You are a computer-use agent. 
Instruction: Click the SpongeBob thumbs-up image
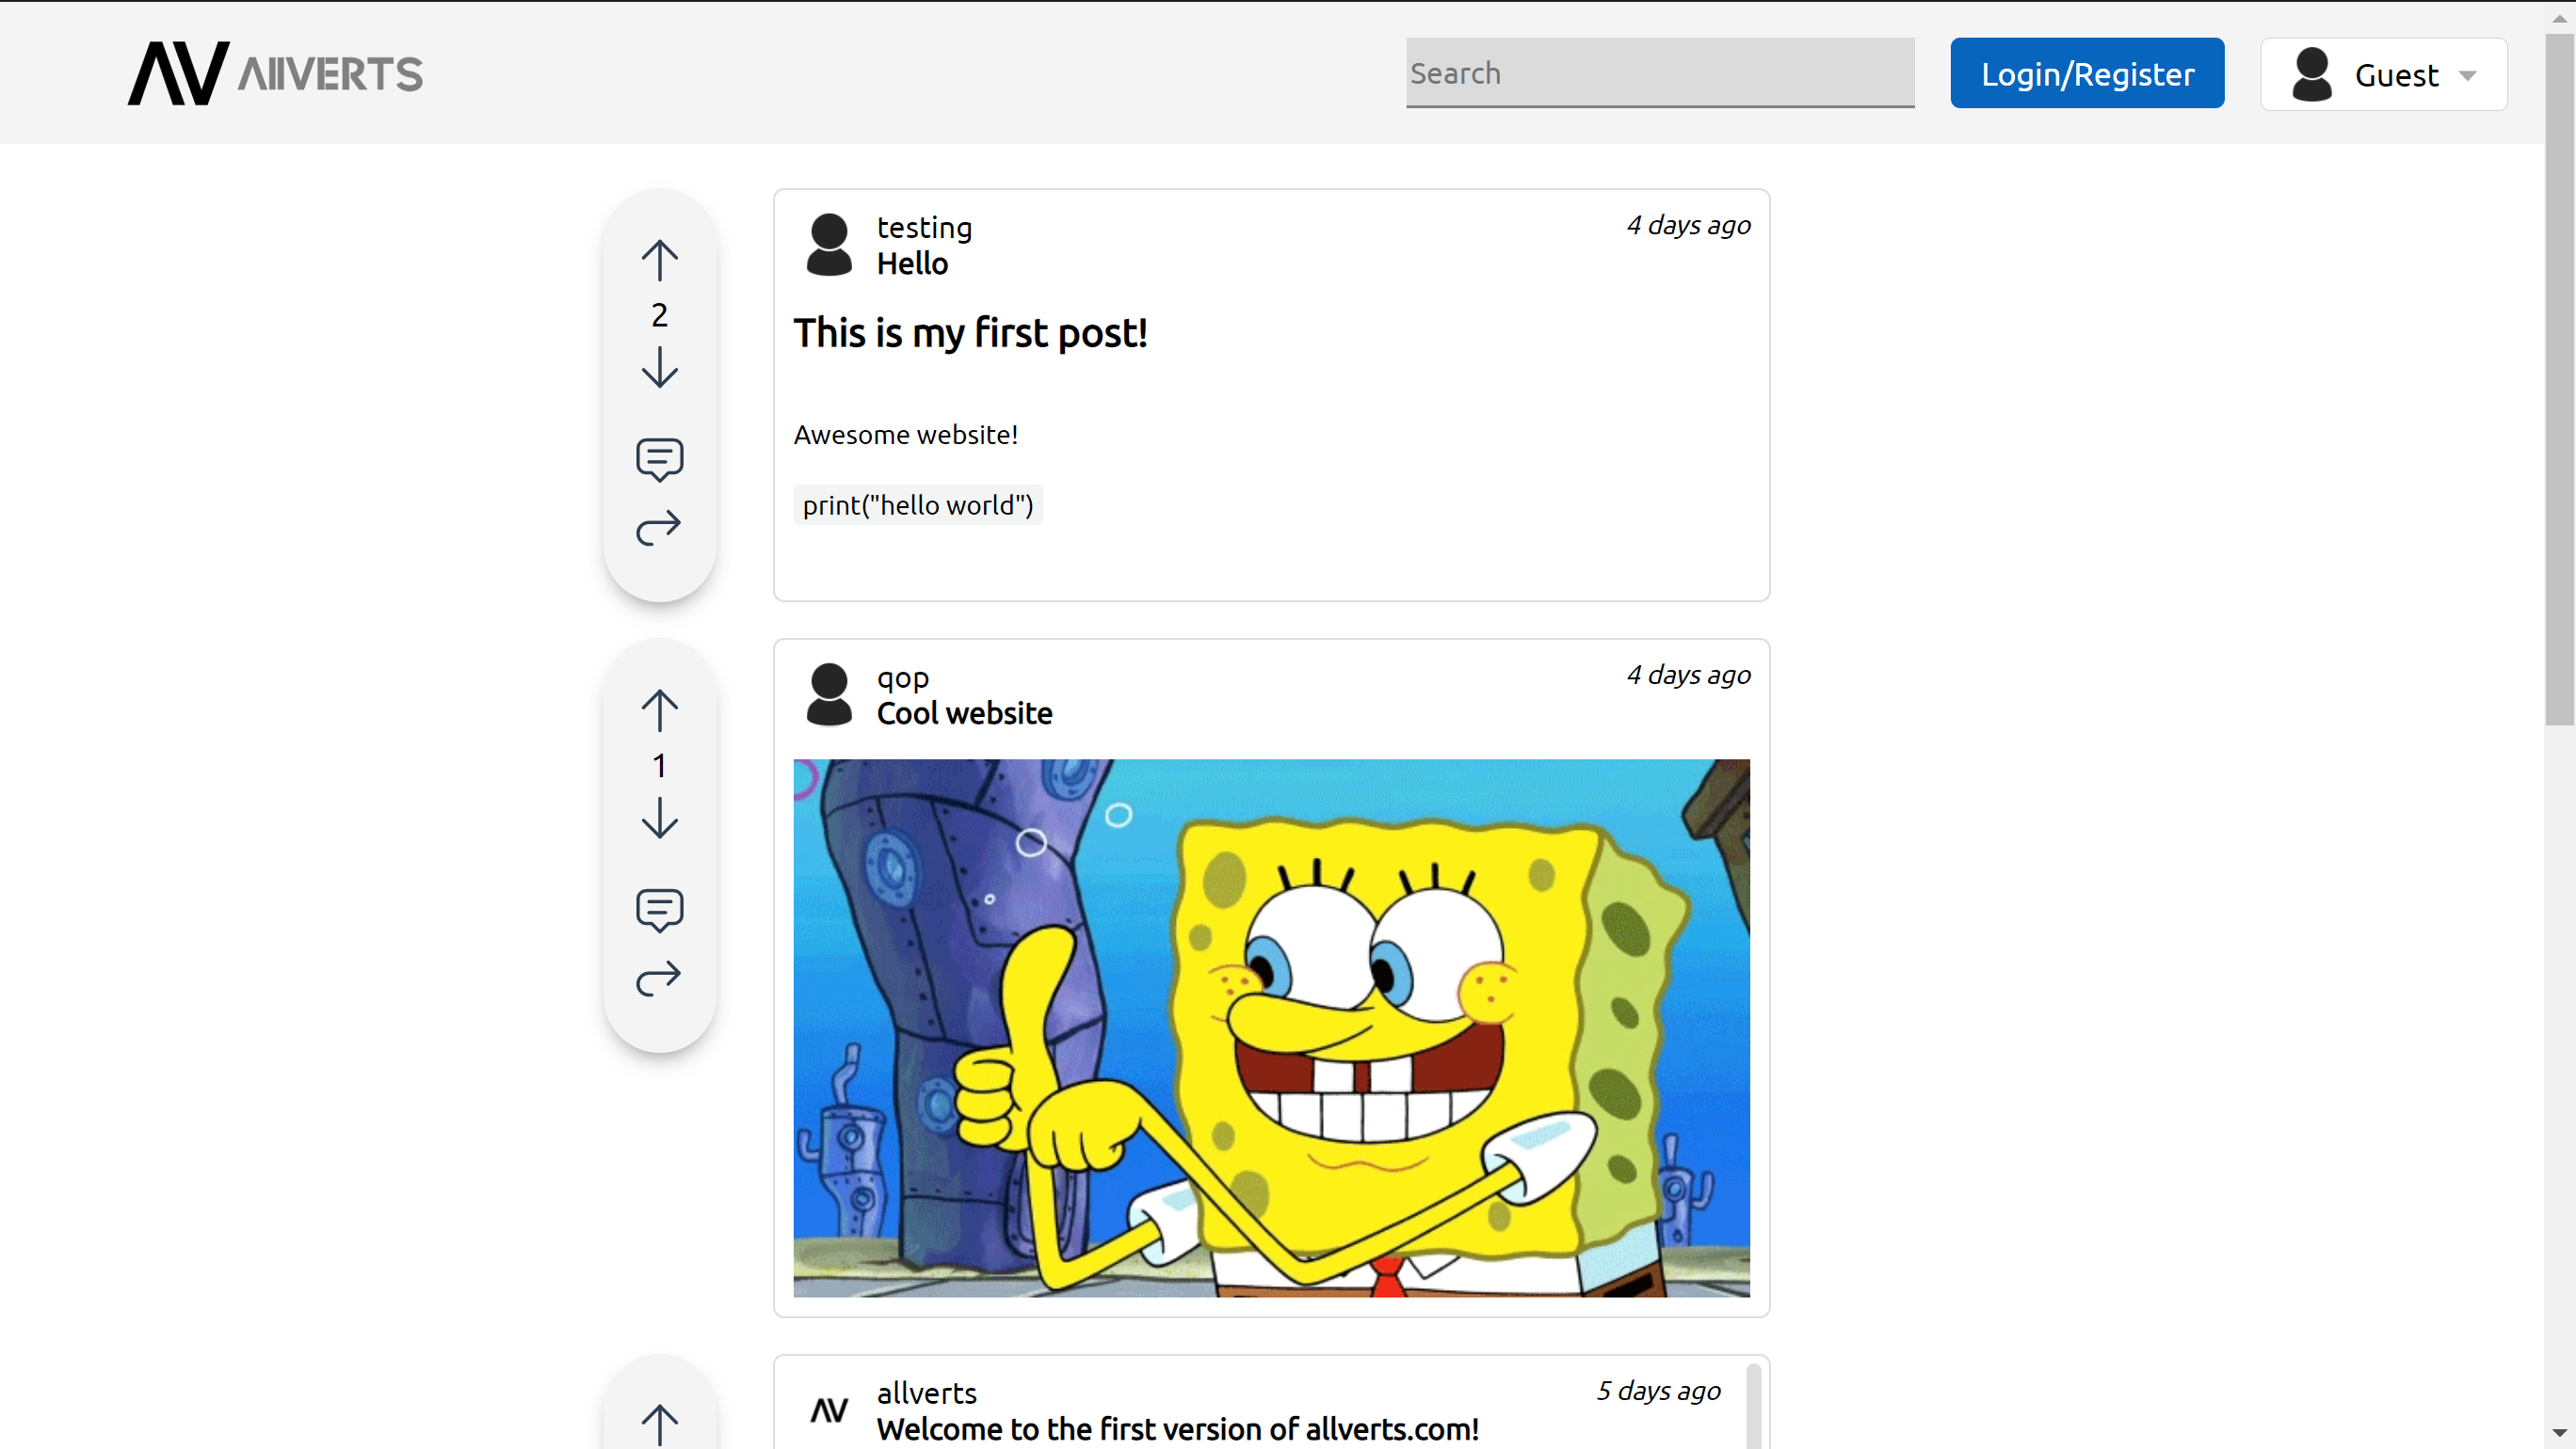[x=1271, y=1027]
